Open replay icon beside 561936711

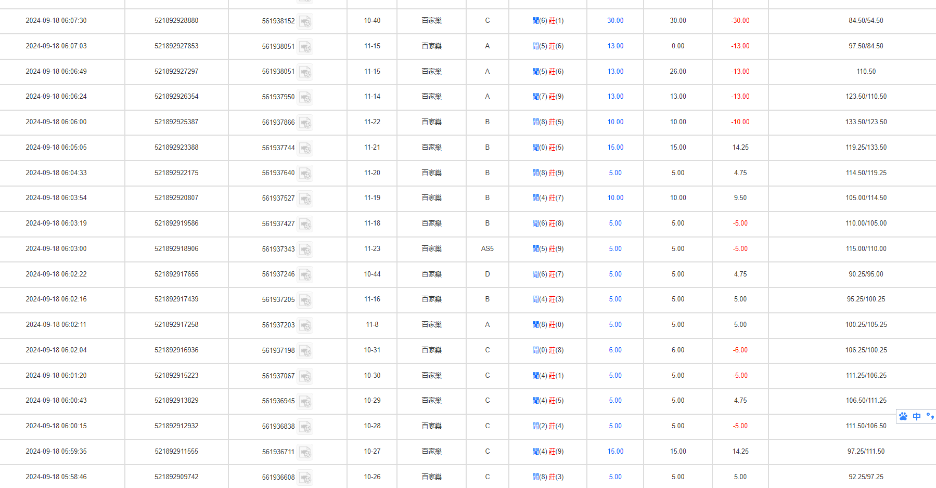point(305,452)
